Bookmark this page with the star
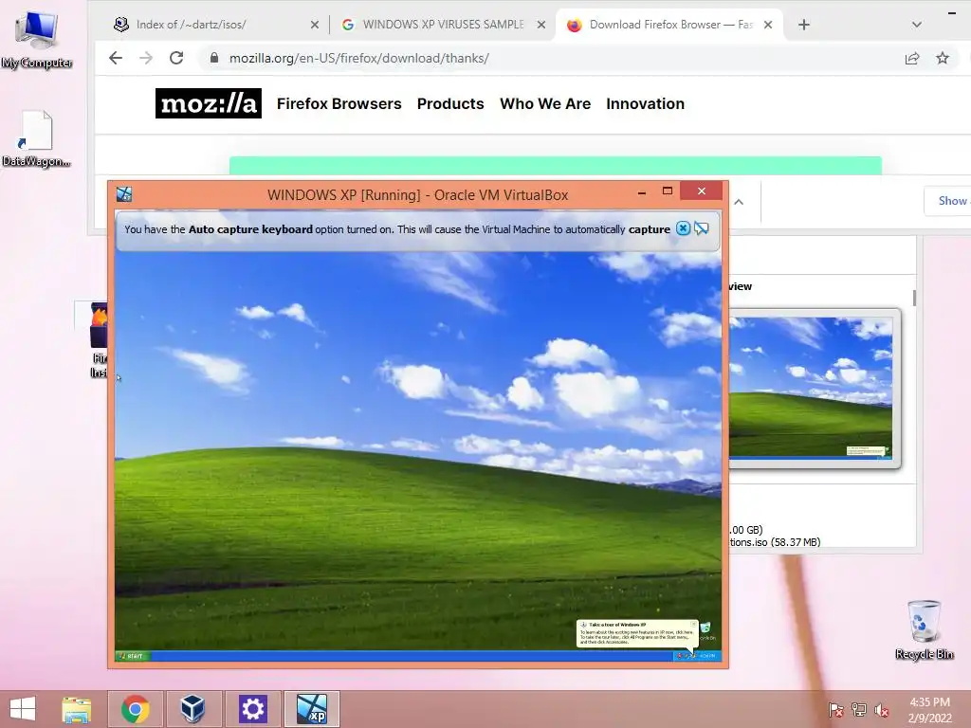971x728 pixels. (x=943, y=58)
